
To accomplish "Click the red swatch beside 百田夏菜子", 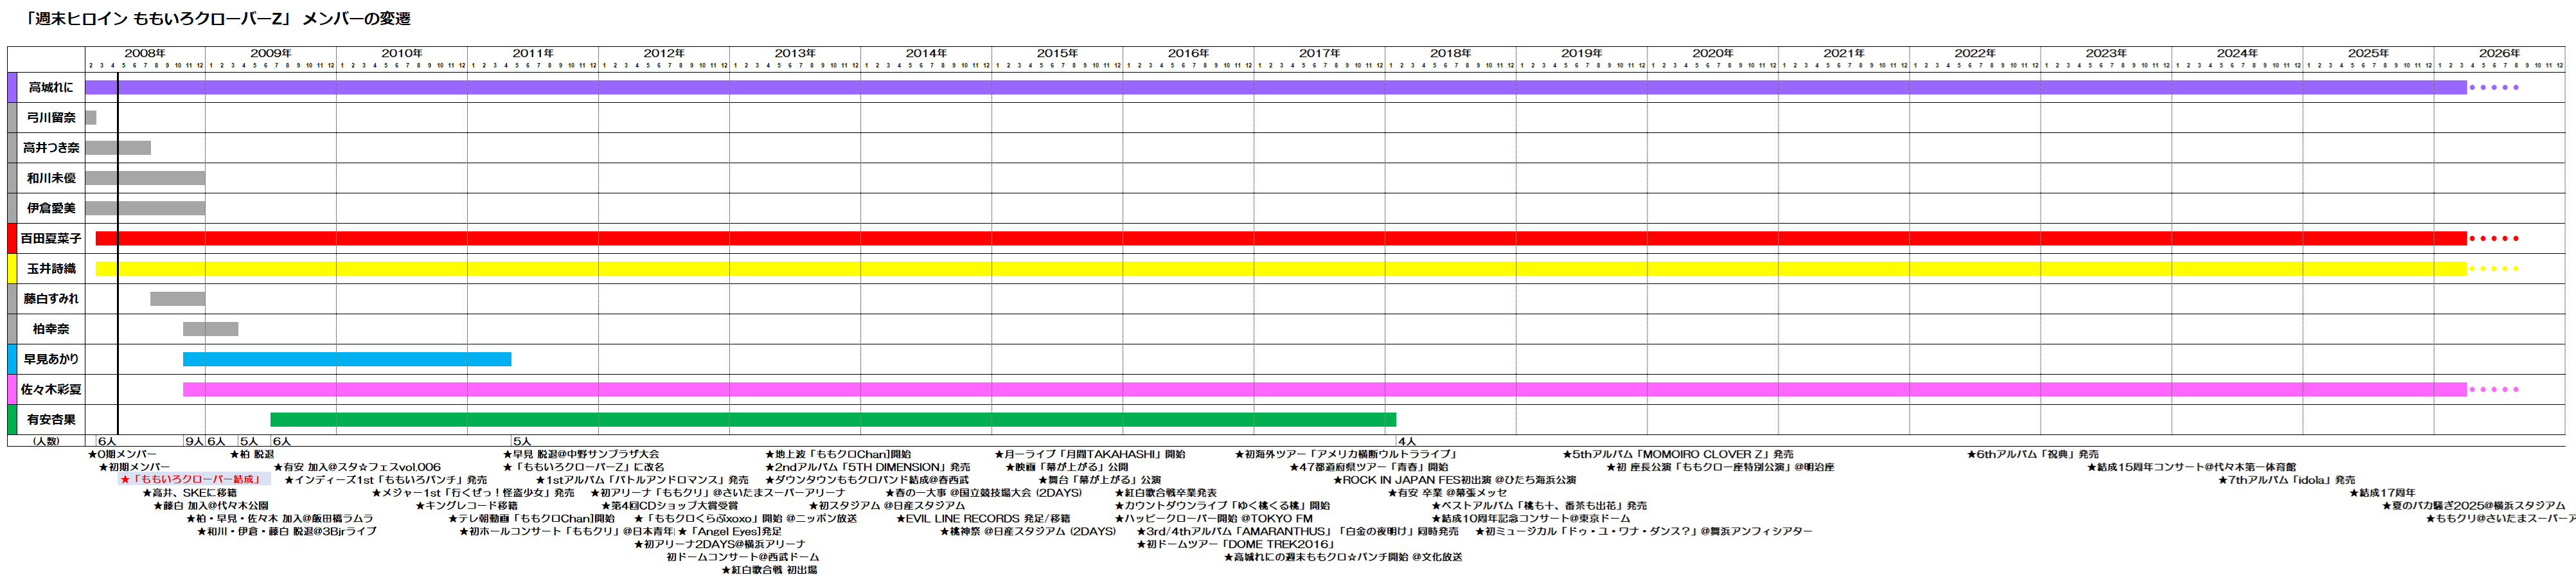I will [12, 238].
